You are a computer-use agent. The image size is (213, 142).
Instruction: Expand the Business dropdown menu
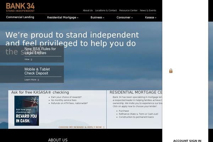tap(97, 17)
